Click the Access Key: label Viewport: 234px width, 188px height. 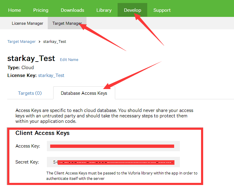(x=28, y=146)
